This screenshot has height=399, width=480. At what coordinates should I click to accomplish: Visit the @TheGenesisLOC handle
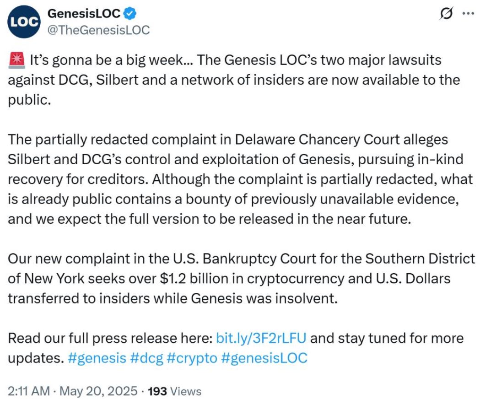pos(98,30)
